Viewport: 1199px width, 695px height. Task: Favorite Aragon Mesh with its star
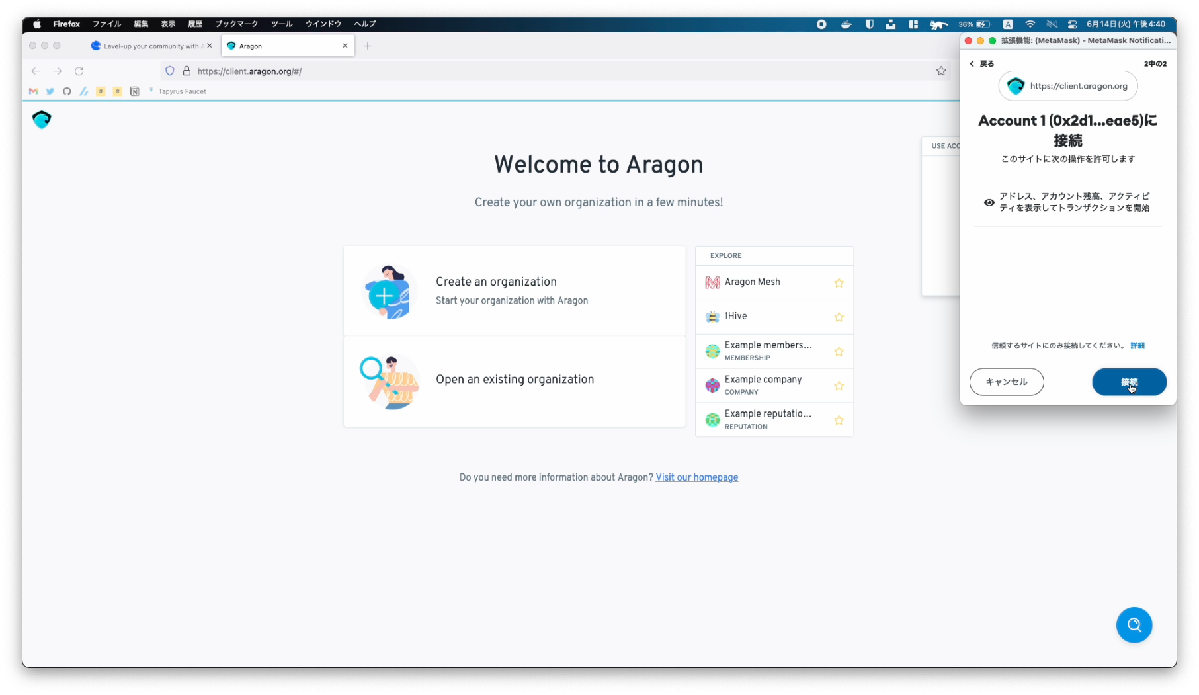coord(839,283)
